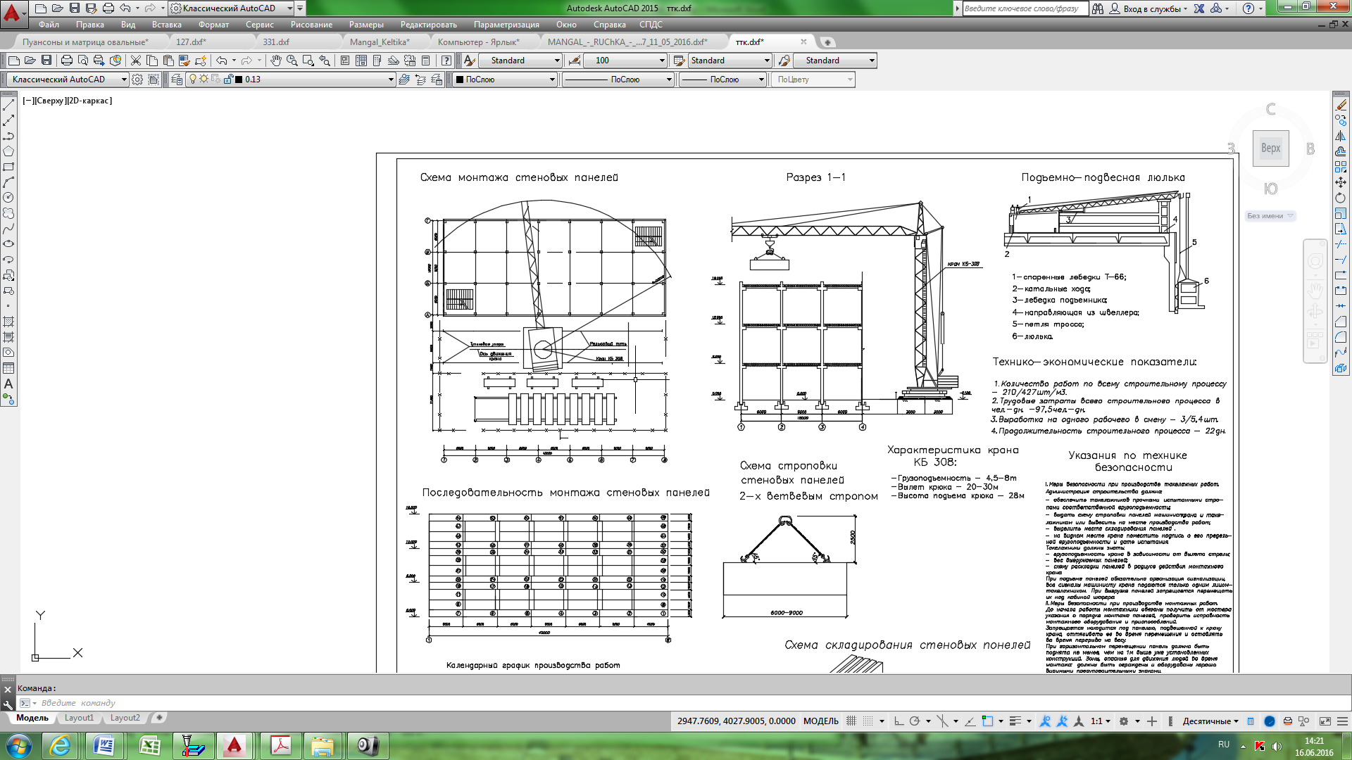The width and height of the screenshot is (1352, 760).
Task: Click the Save icon in Standard toolbar
Action: pos(46,61)
